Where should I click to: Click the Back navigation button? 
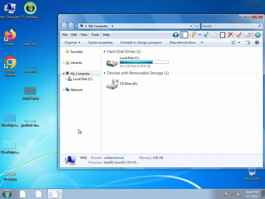(x=64, y=26)
